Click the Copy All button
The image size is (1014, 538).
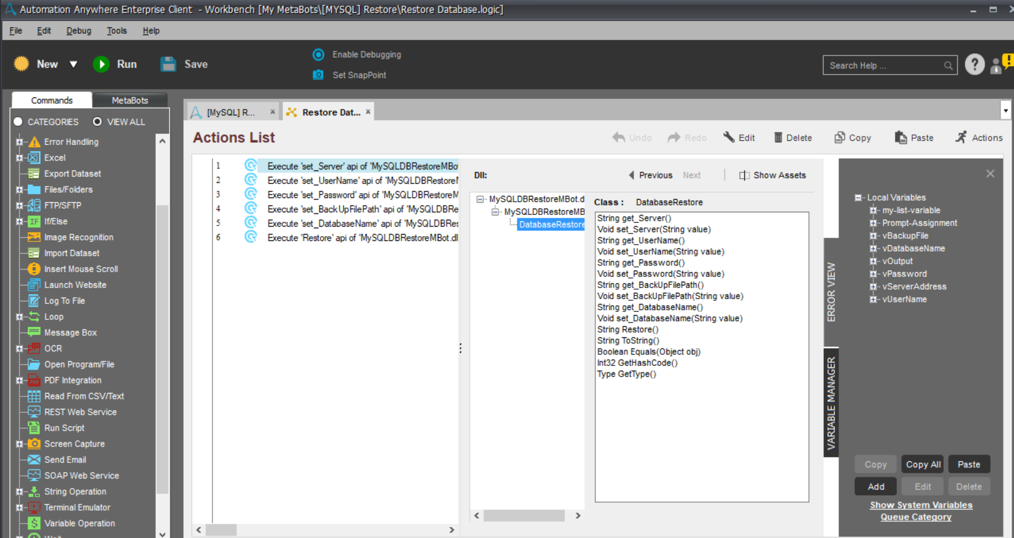(923, 464)
